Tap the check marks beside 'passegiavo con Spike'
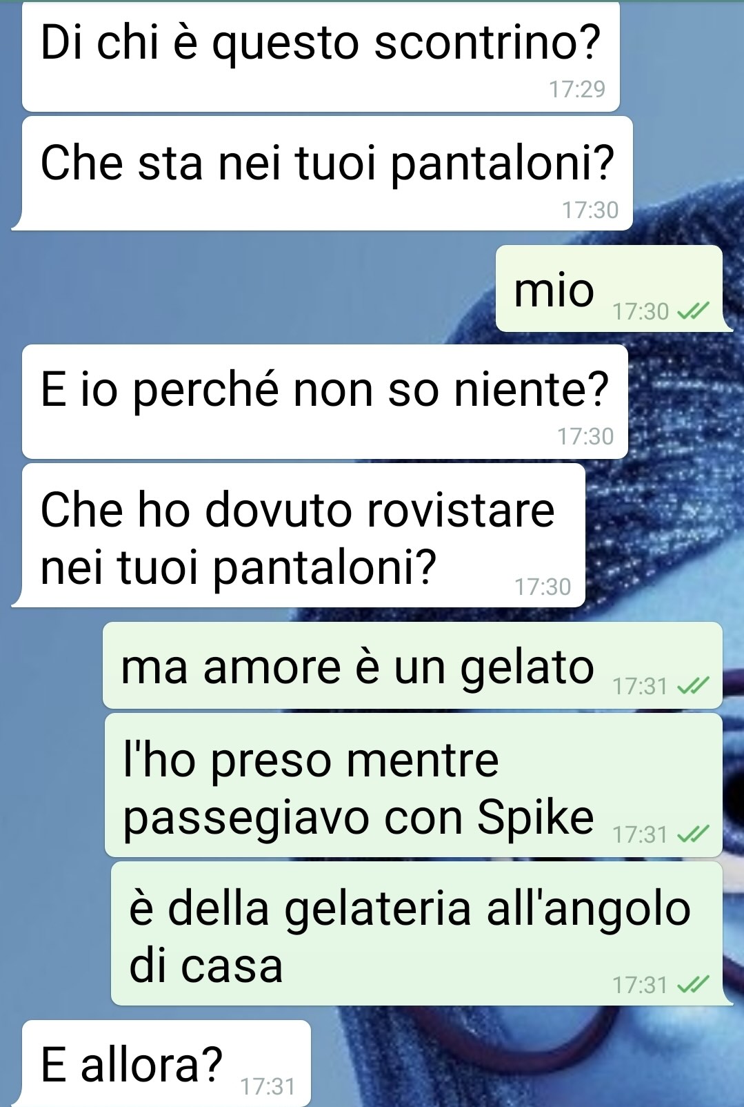 point(692,834)
